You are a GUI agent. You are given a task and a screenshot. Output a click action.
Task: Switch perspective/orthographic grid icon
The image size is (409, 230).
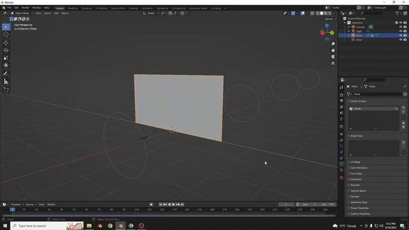click(333, 63)
